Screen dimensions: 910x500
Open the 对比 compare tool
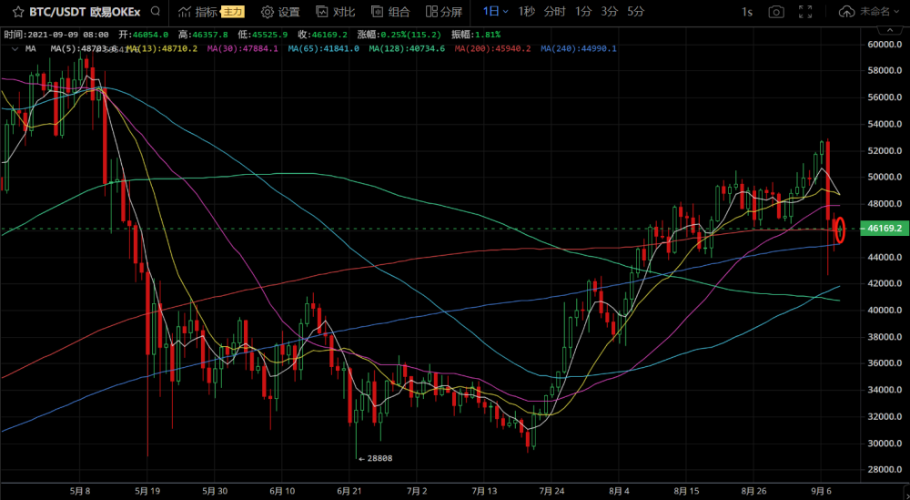[x=336, y=12]
